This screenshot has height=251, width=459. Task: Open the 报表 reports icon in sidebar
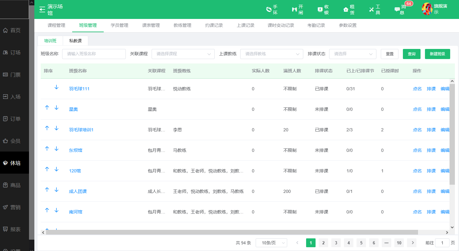coord(15,229)
